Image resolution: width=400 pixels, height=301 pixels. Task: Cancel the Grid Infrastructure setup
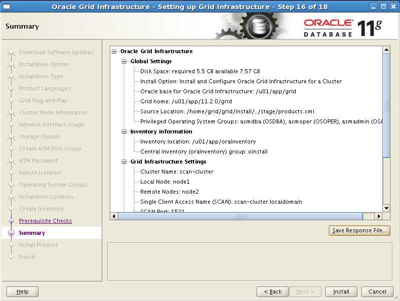(377, 291)
